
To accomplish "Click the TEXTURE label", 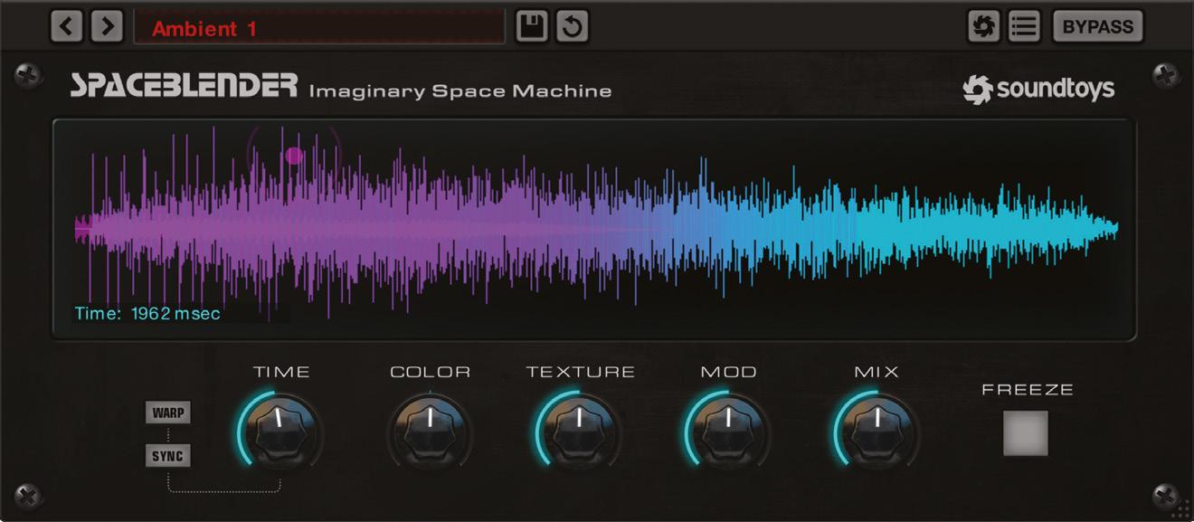I will 581,372.
